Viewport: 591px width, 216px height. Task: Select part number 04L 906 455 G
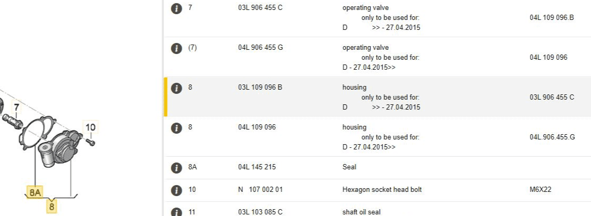(260, 48)
